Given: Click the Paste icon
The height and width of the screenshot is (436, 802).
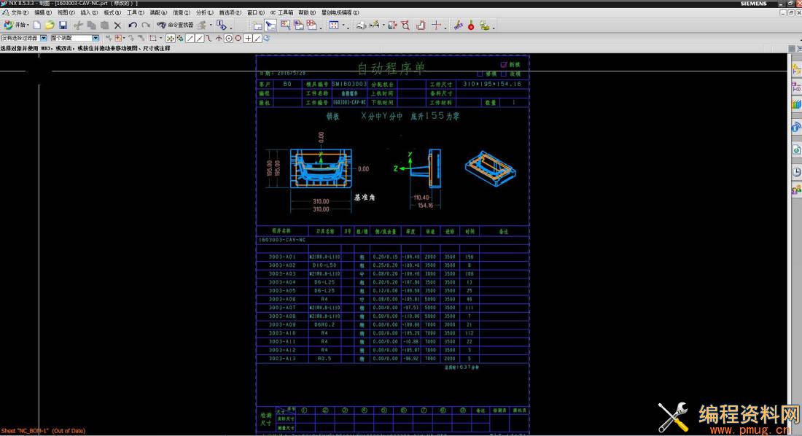Looking at the screenshot, I should [104, 25].
